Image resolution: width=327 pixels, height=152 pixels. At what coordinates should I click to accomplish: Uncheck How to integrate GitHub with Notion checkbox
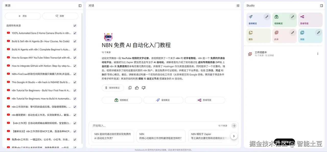(75, 66)
